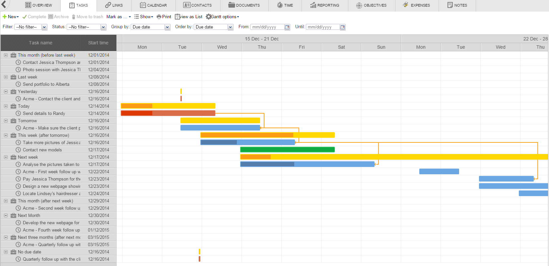Viewport: 549px width, 266px height.
Task: Open the Until date calendar picker
Action: point(343,27)
